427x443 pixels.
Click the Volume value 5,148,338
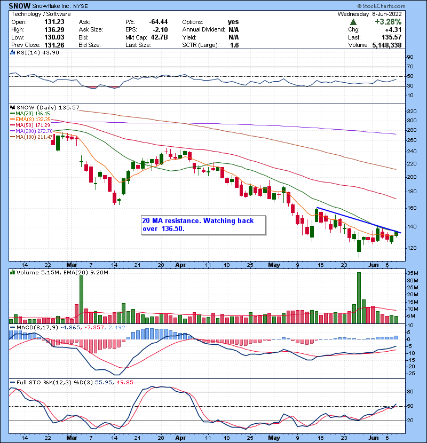(387, 45)
